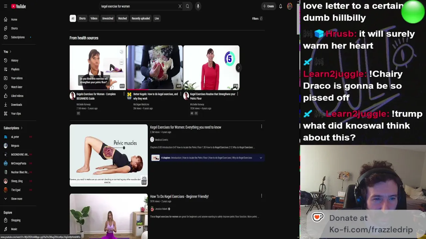The image size is (426, 239).
Task: Expand the 4 chapters dropdown
Action: coord(261,158)
